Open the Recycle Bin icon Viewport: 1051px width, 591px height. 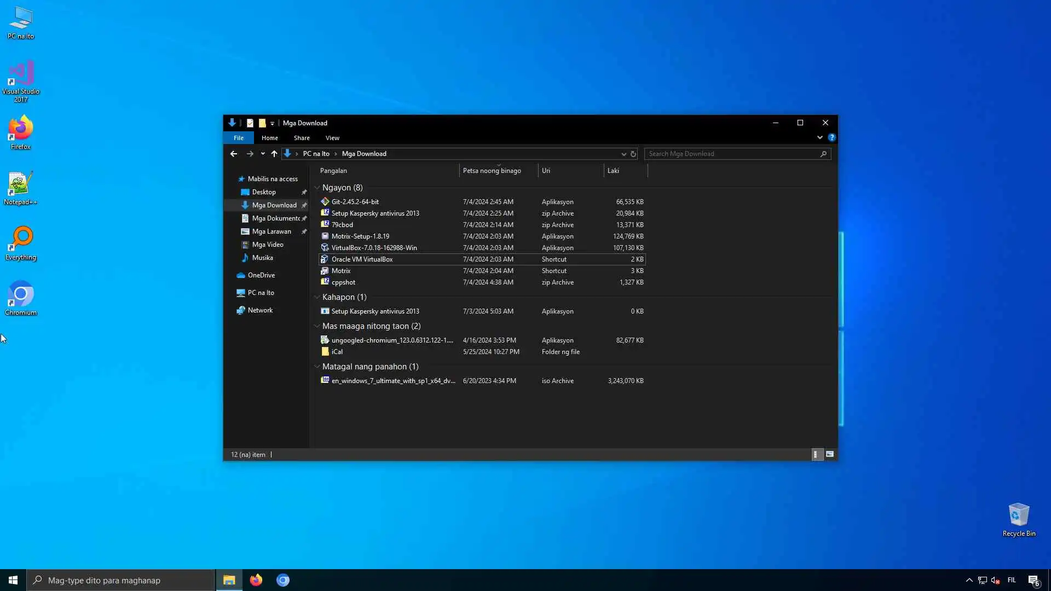pos(1018,519)
